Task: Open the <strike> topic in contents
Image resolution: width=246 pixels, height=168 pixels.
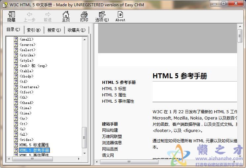Action: click(x=27, y=55)
